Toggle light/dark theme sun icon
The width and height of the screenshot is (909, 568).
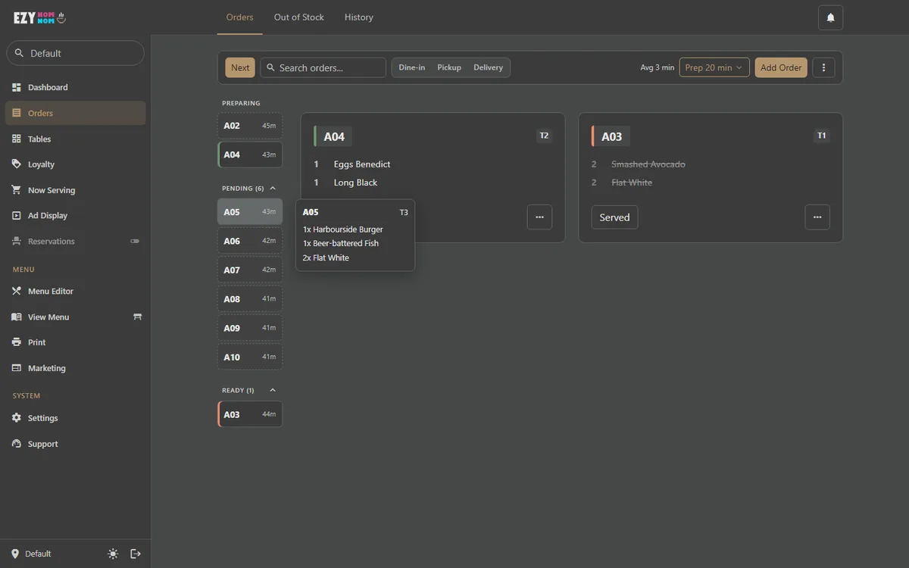113,554
